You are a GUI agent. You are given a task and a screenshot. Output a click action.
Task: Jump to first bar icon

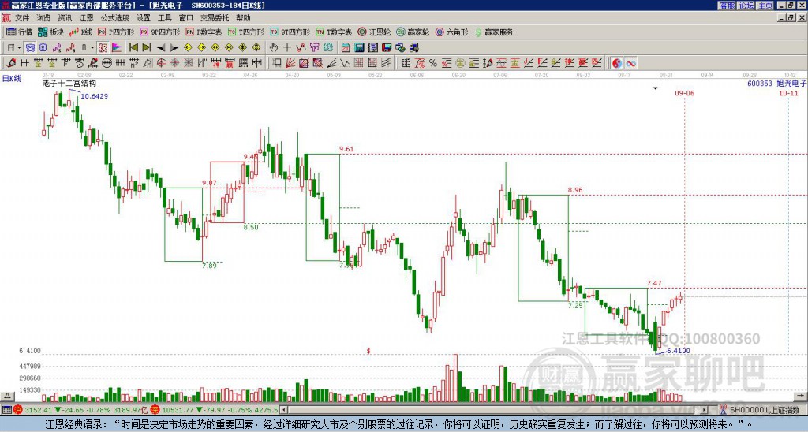133,48
